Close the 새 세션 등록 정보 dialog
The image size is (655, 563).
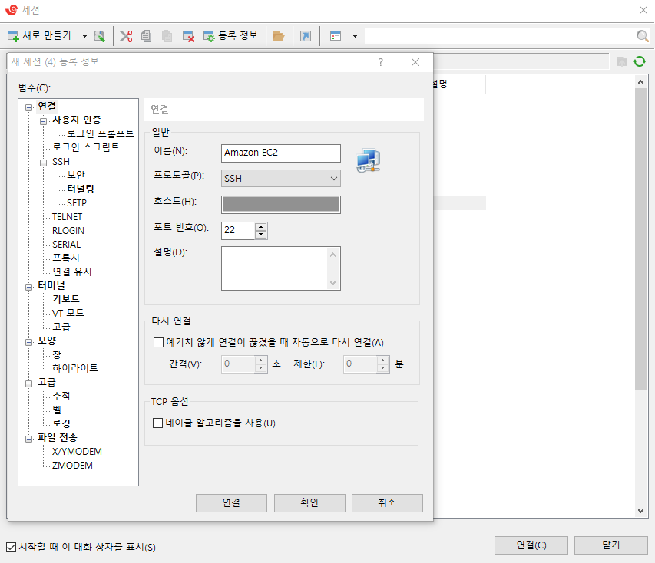pos(415,62)
